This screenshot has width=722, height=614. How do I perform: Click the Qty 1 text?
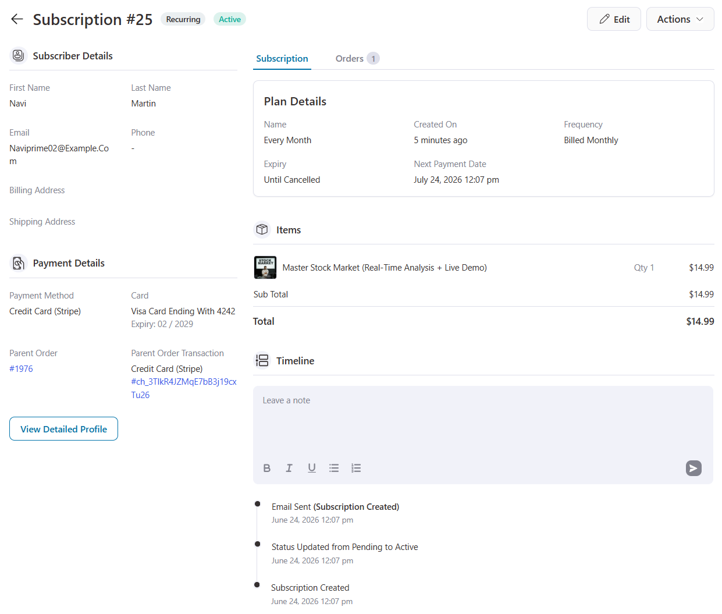pyautogui.click(x=644, y=268)
